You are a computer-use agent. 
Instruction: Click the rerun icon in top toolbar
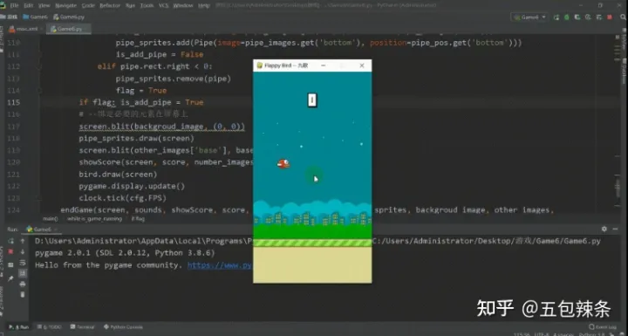pyautogui.click(x=556, y=17)
